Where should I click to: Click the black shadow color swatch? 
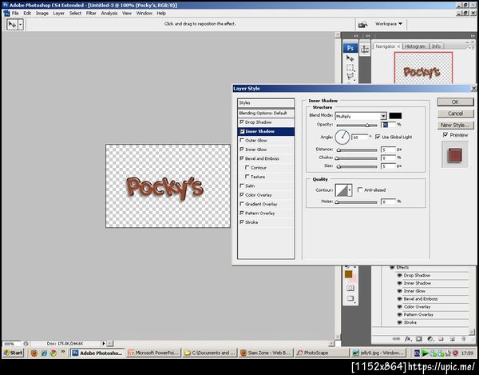tap(395, 116)
